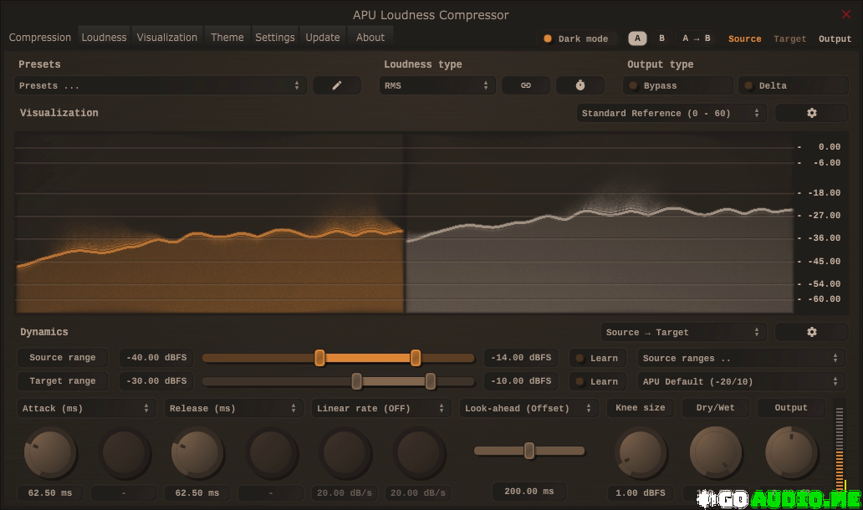Open the Linear rate (OFF) dropdown
Viewport: 863px width, 510px height.
(380, 408)
